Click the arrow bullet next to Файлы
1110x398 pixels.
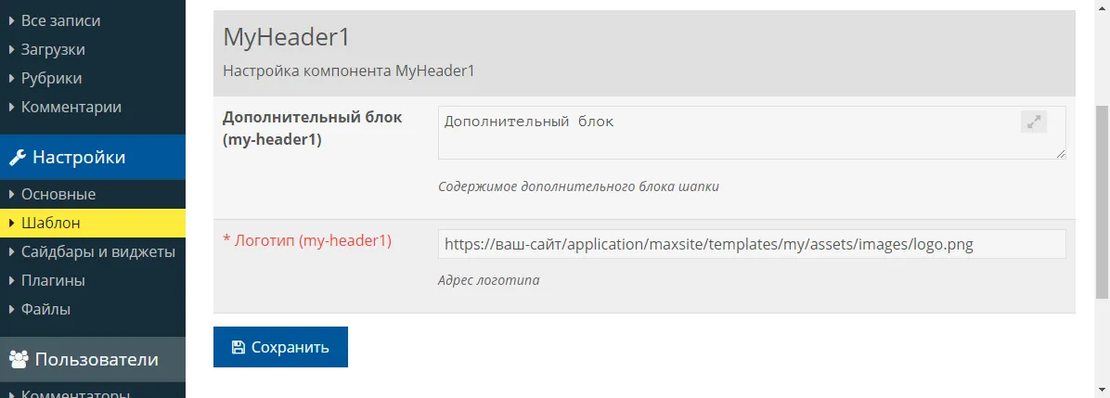(11, 309)
